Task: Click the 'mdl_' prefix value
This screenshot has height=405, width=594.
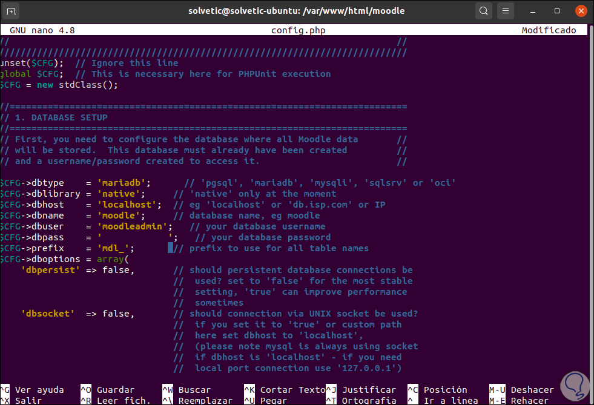Action: [113, 249]
